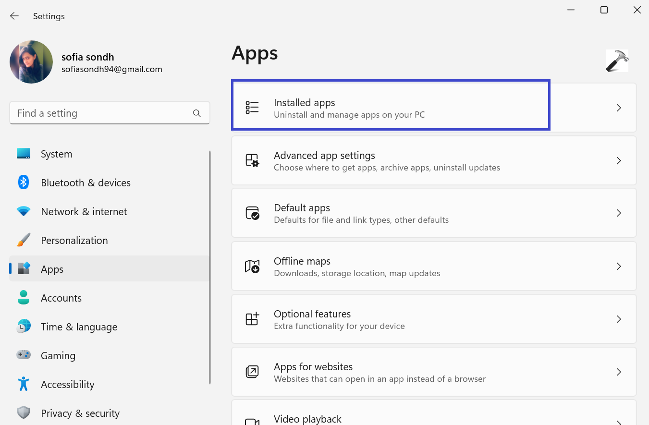Click the Privacy & security shield icon

pos(24,413)
